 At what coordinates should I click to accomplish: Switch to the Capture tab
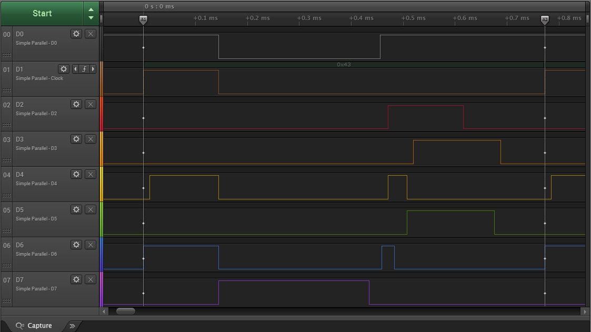34,326
